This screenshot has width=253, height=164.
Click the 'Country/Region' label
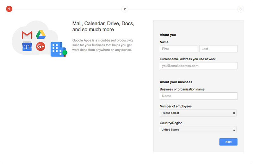click(x=171, y=123)
